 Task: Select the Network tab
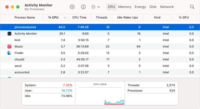167,7
